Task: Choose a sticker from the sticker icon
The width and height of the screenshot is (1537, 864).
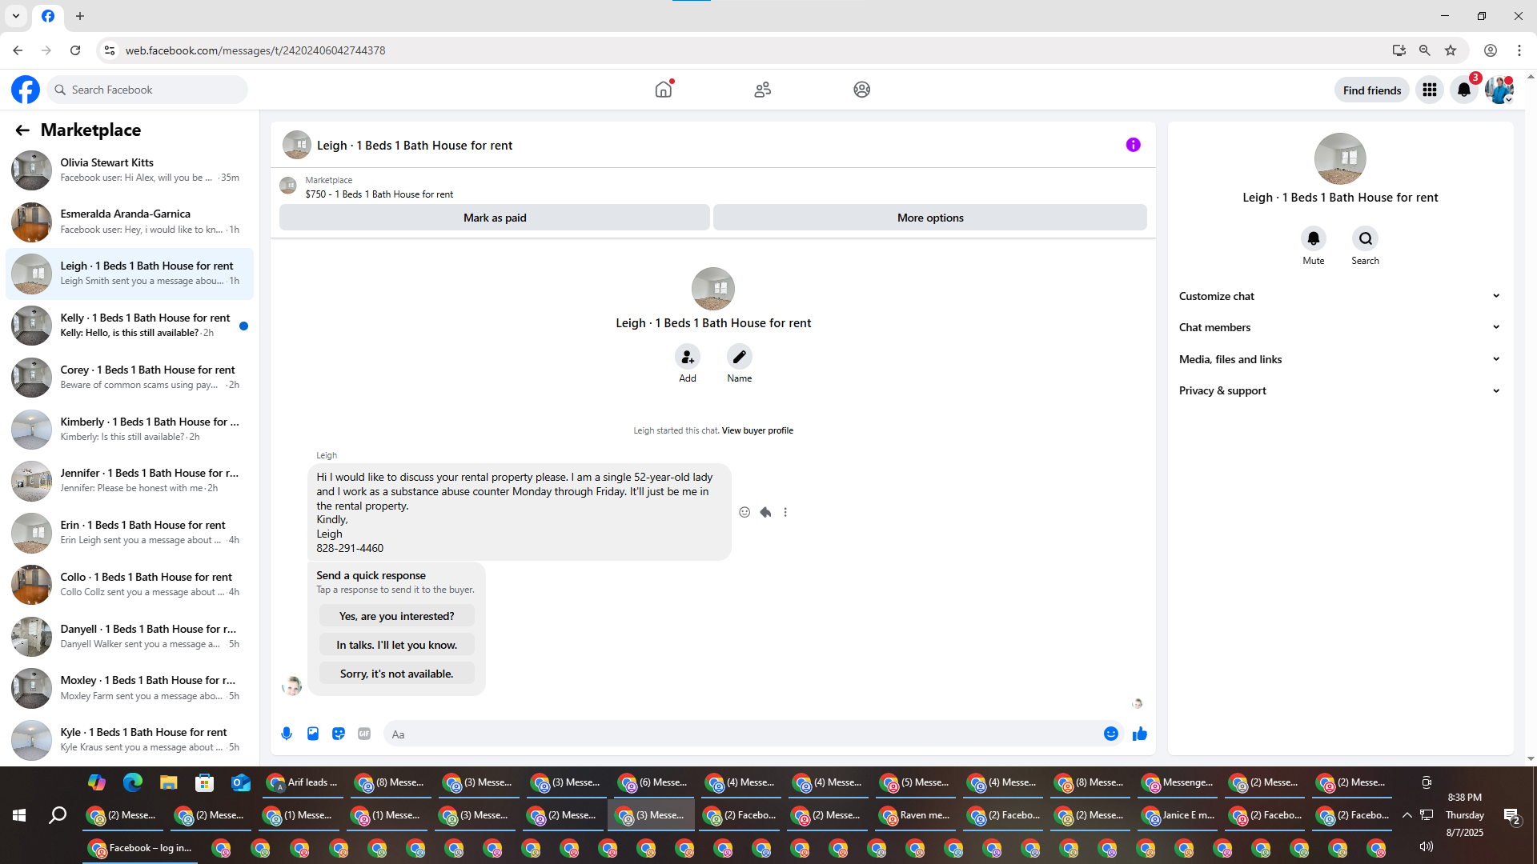Action: [339, 734]
